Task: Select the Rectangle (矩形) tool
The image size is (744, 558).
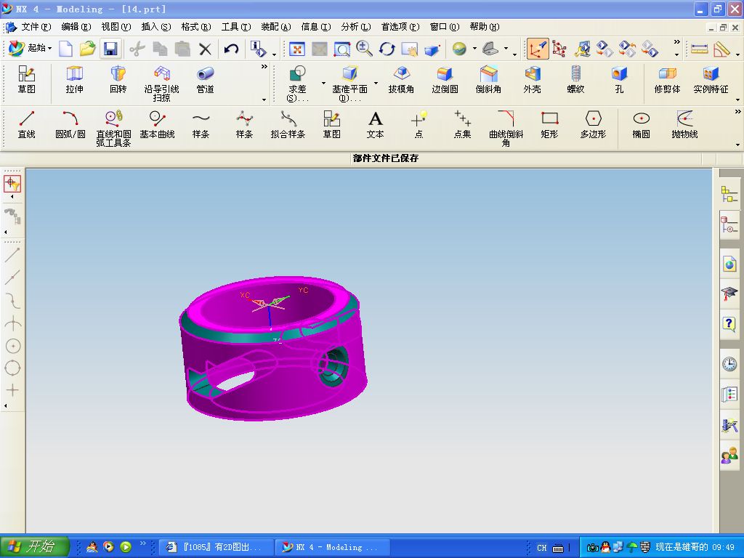Action: pyautogui.click(x=549, y=125)
